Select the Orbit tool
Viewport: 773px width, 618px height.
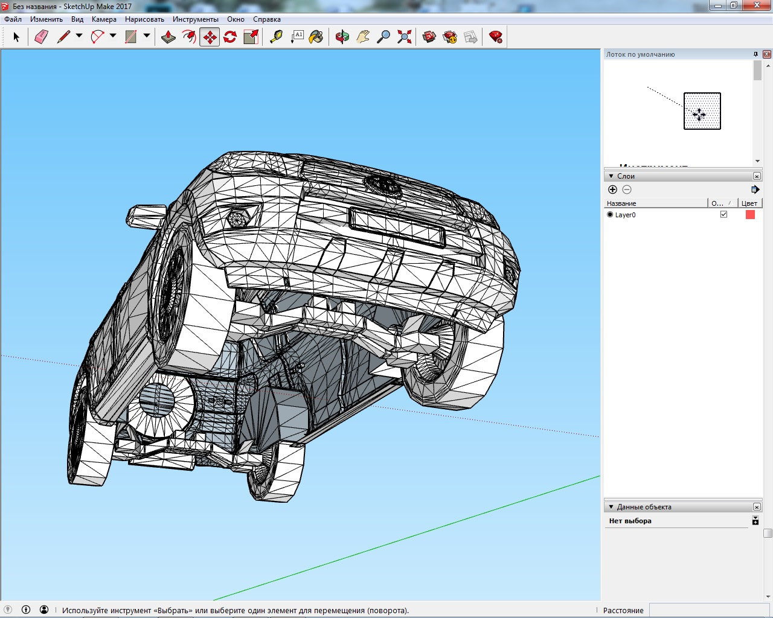pos(342,37)
